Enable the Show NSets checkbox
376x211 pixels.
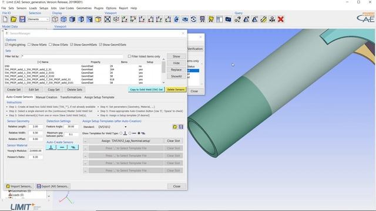29,45
